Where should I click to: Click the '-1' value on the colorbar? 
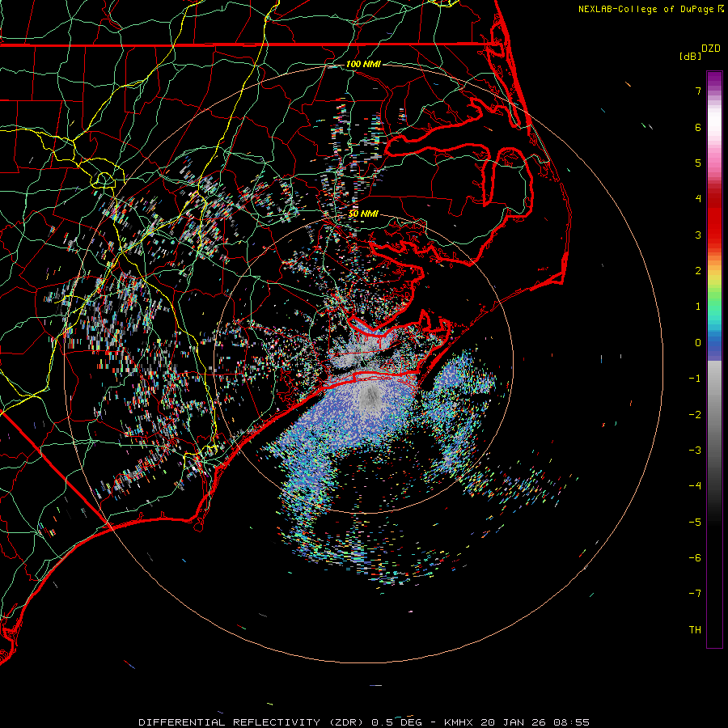click(x=695, y=379)
